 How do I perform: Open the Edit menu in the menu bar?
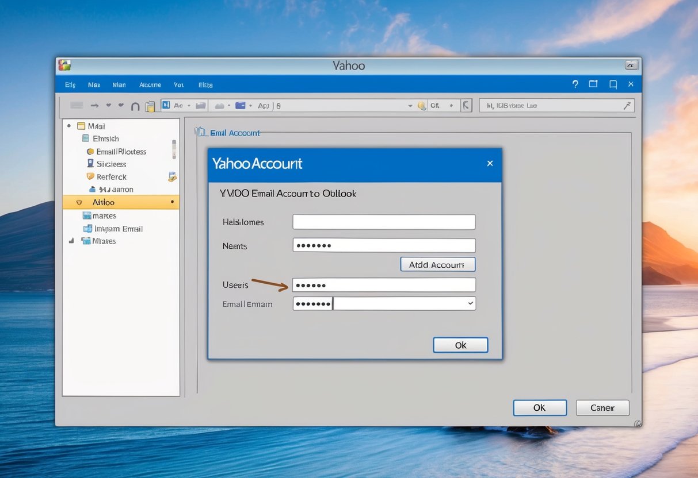[69, 84]
